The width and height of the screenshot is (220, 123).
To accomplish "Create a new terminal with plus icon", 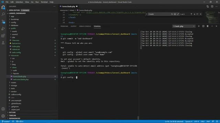I will pyautogui.click(x=199, y=26).
